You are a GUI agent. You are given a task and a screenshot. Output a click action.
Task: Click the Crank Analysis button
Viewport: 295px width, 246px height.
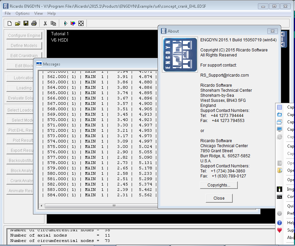click(20, 181)
